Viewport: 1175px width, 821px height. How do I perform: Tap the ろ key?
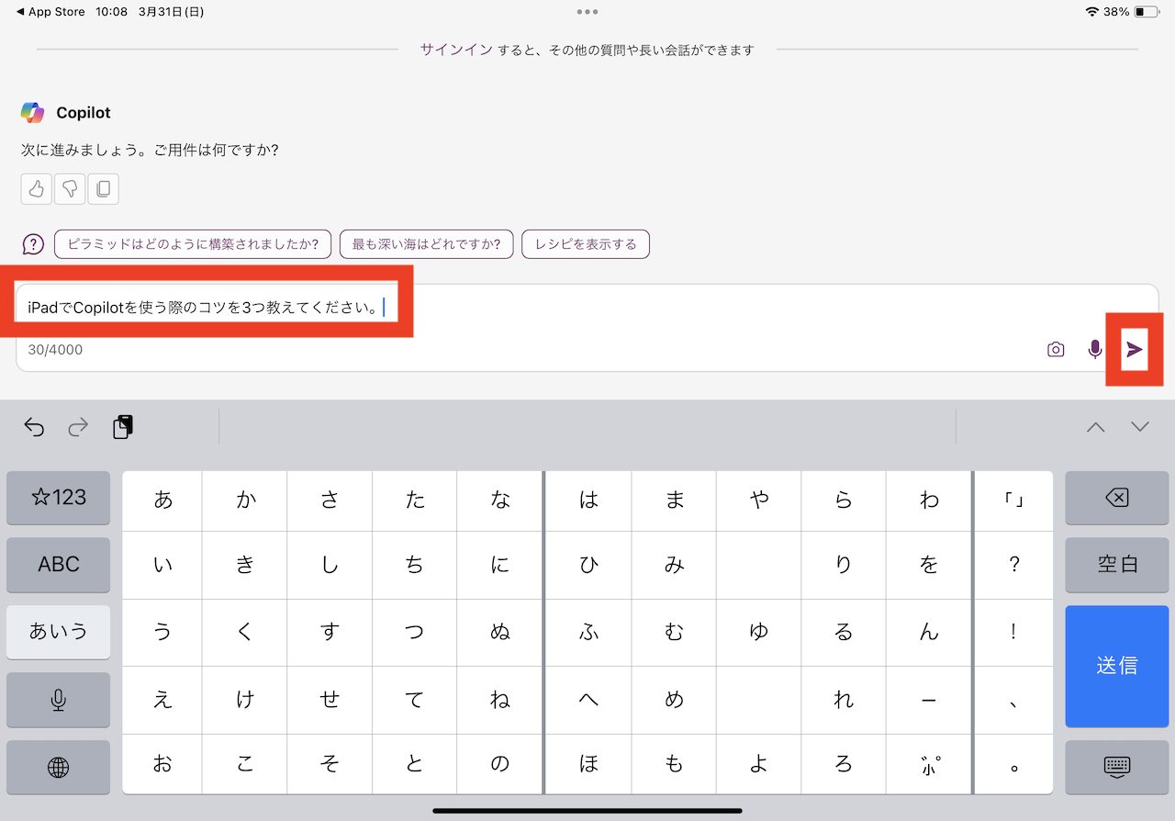(844, 765)
